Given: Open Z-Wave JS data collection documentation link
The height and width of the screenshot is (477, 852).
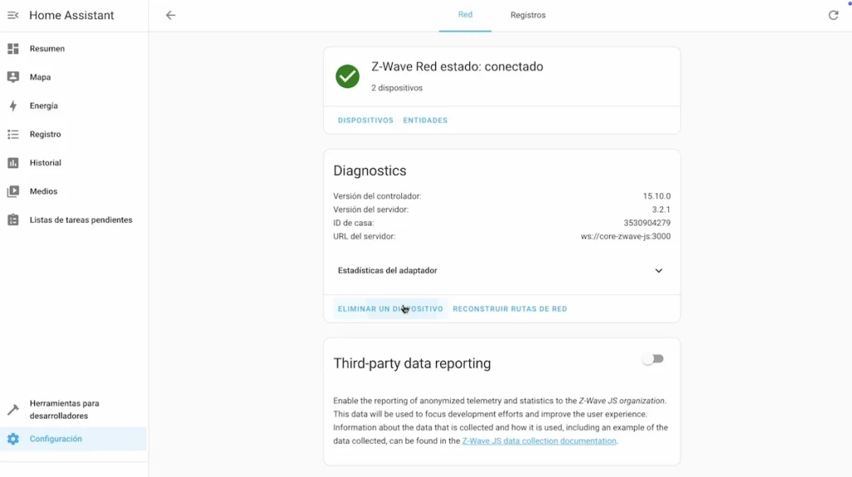Looking at the screenshot, I should (x=539, y=441).
